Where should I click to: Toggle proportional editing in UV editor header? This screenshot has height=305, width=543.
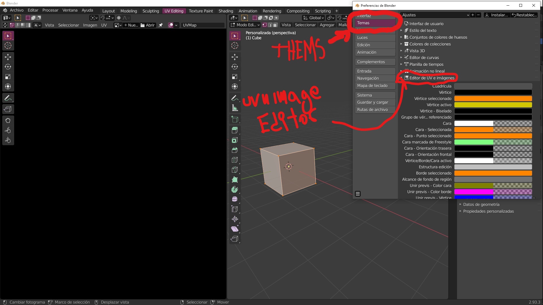pos(119,18)
